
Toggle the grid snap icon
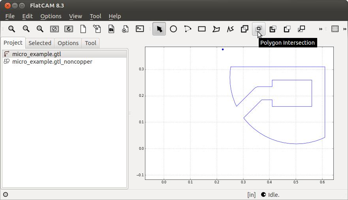(335, 29)
